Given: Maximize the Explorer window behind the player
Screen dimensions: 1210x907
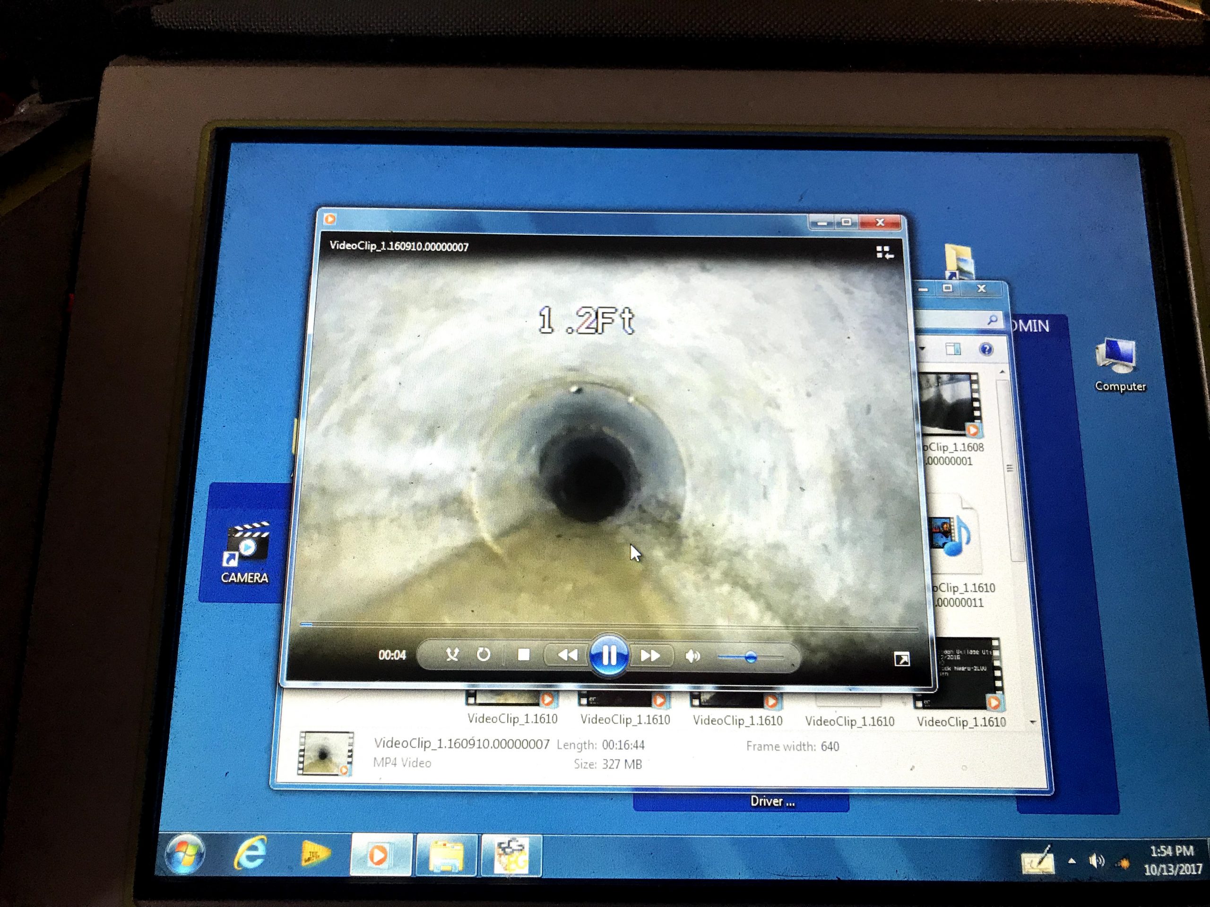Looking at the screenshot, I should click(x=947, y=288).
